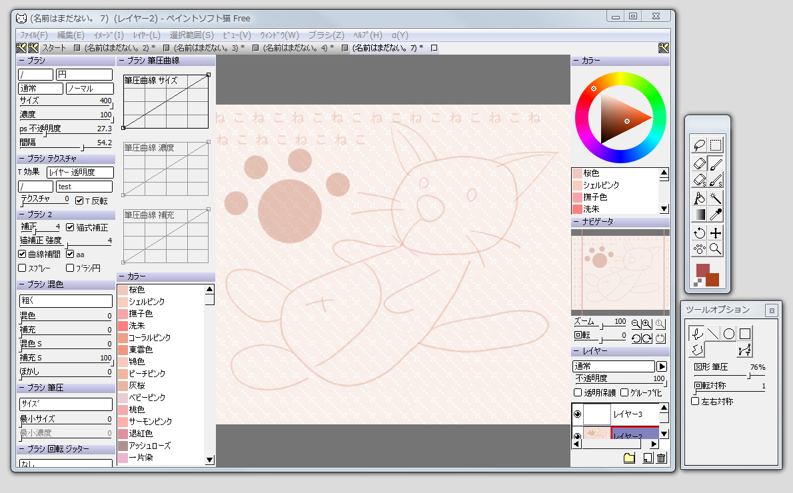Activate the rectangular selection tool
Screen dimensions: 793x493
pyautogui.click(x=716, y=145)
